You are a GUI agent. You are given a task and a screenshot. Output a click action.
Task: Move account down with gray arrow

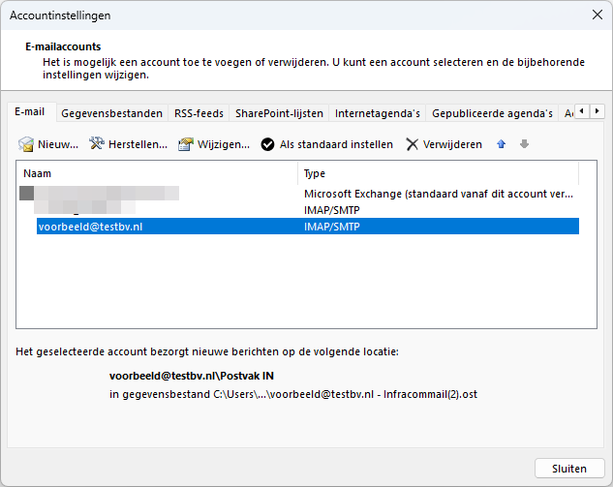[524, 144]
